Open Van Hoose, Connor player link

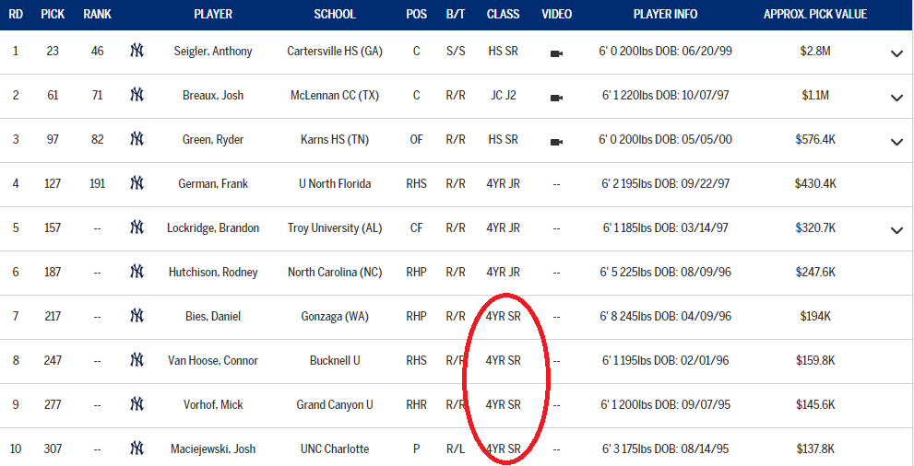[213, 361]
